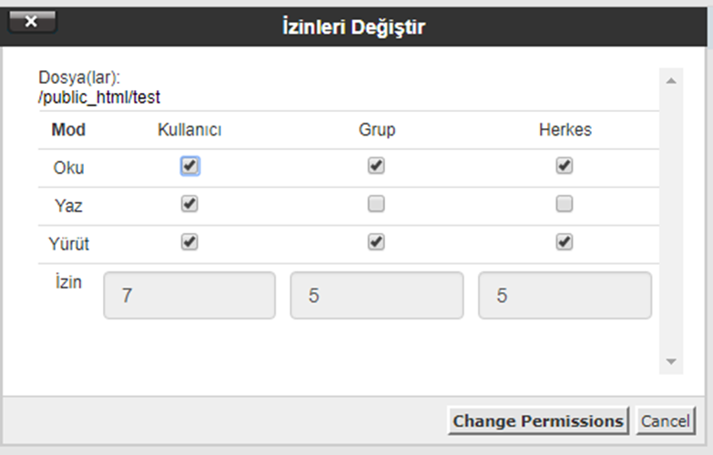Uncheck Oku permission for Herkes
Viewport: 713px width, 455px height.
point(565,167)
